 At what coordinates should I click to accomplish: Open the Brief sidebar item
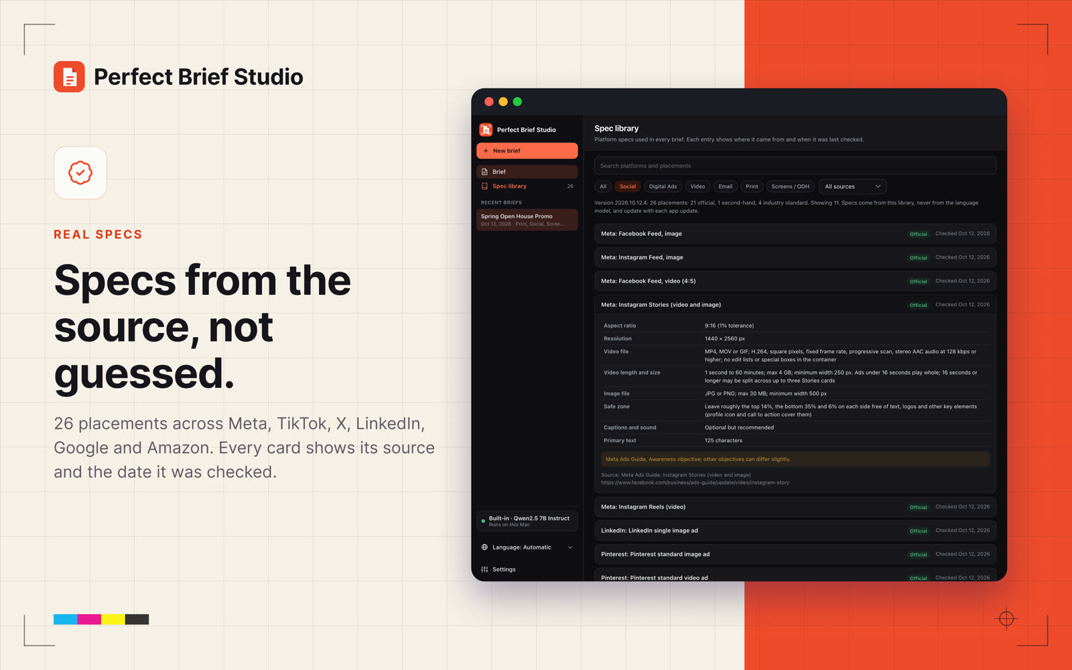[527, 172]
